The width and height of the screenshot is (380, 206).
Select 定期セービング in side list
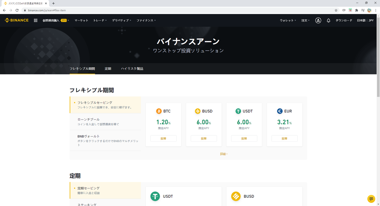click(x=105, y=190)
